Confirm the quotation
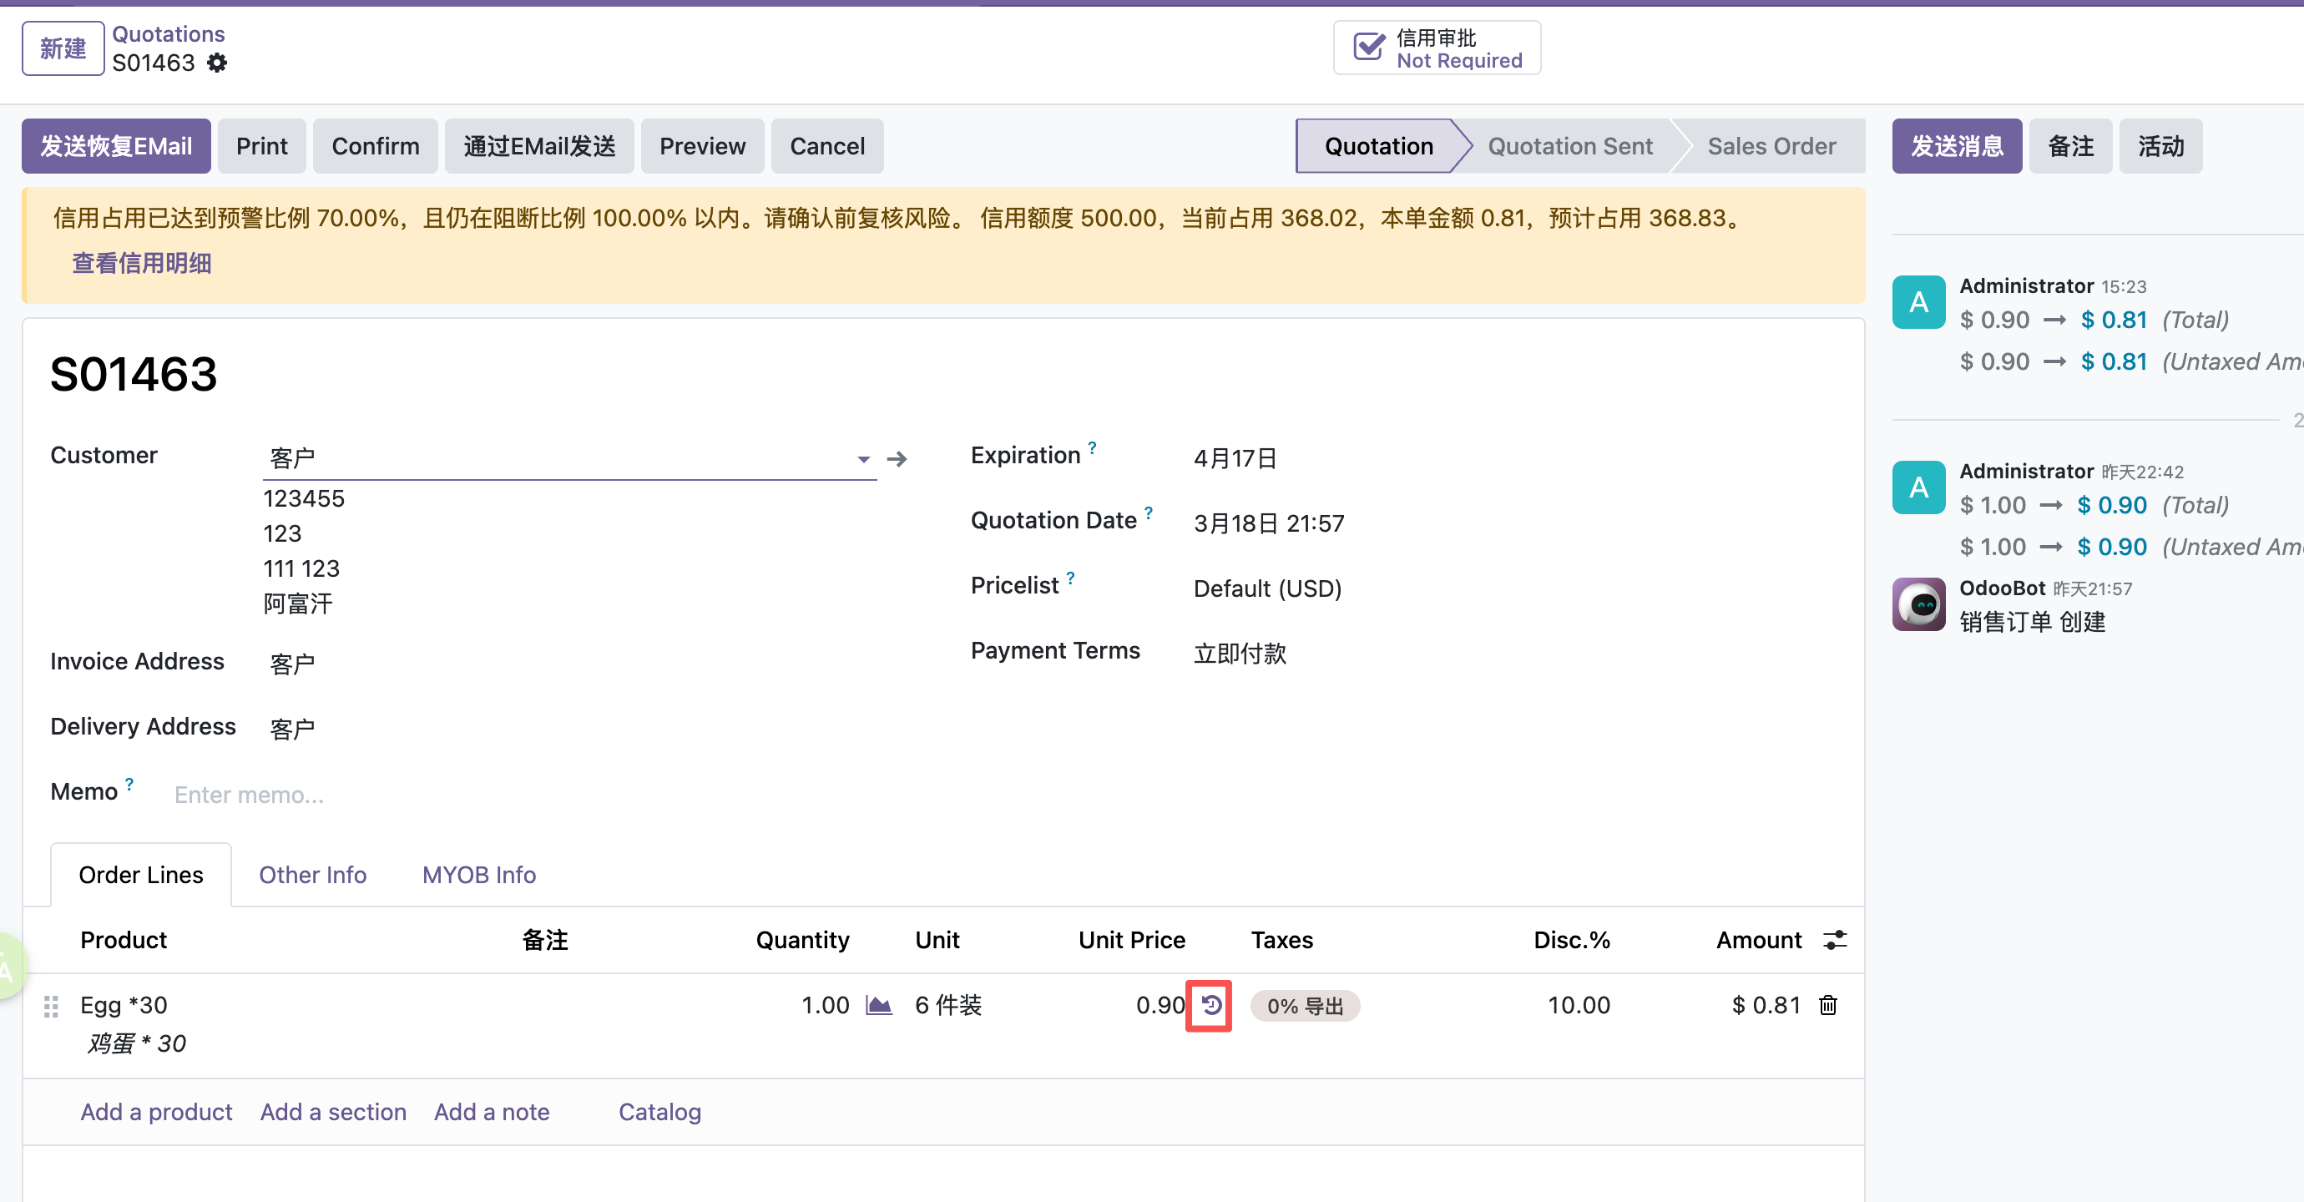 pyautogui.click(x=375, y=146)
